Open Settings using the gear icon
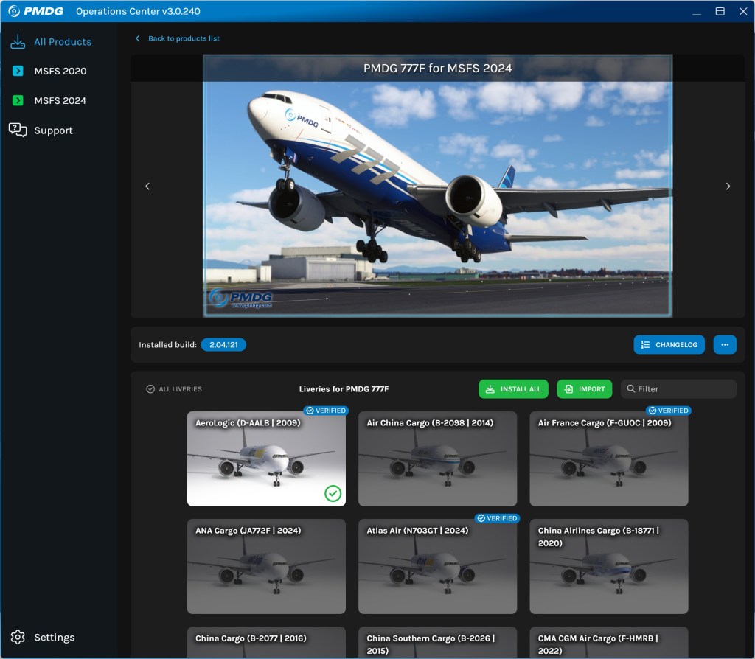Image resolution: width=755 pixels, height=659 pixels. click(x=18, y=637)
